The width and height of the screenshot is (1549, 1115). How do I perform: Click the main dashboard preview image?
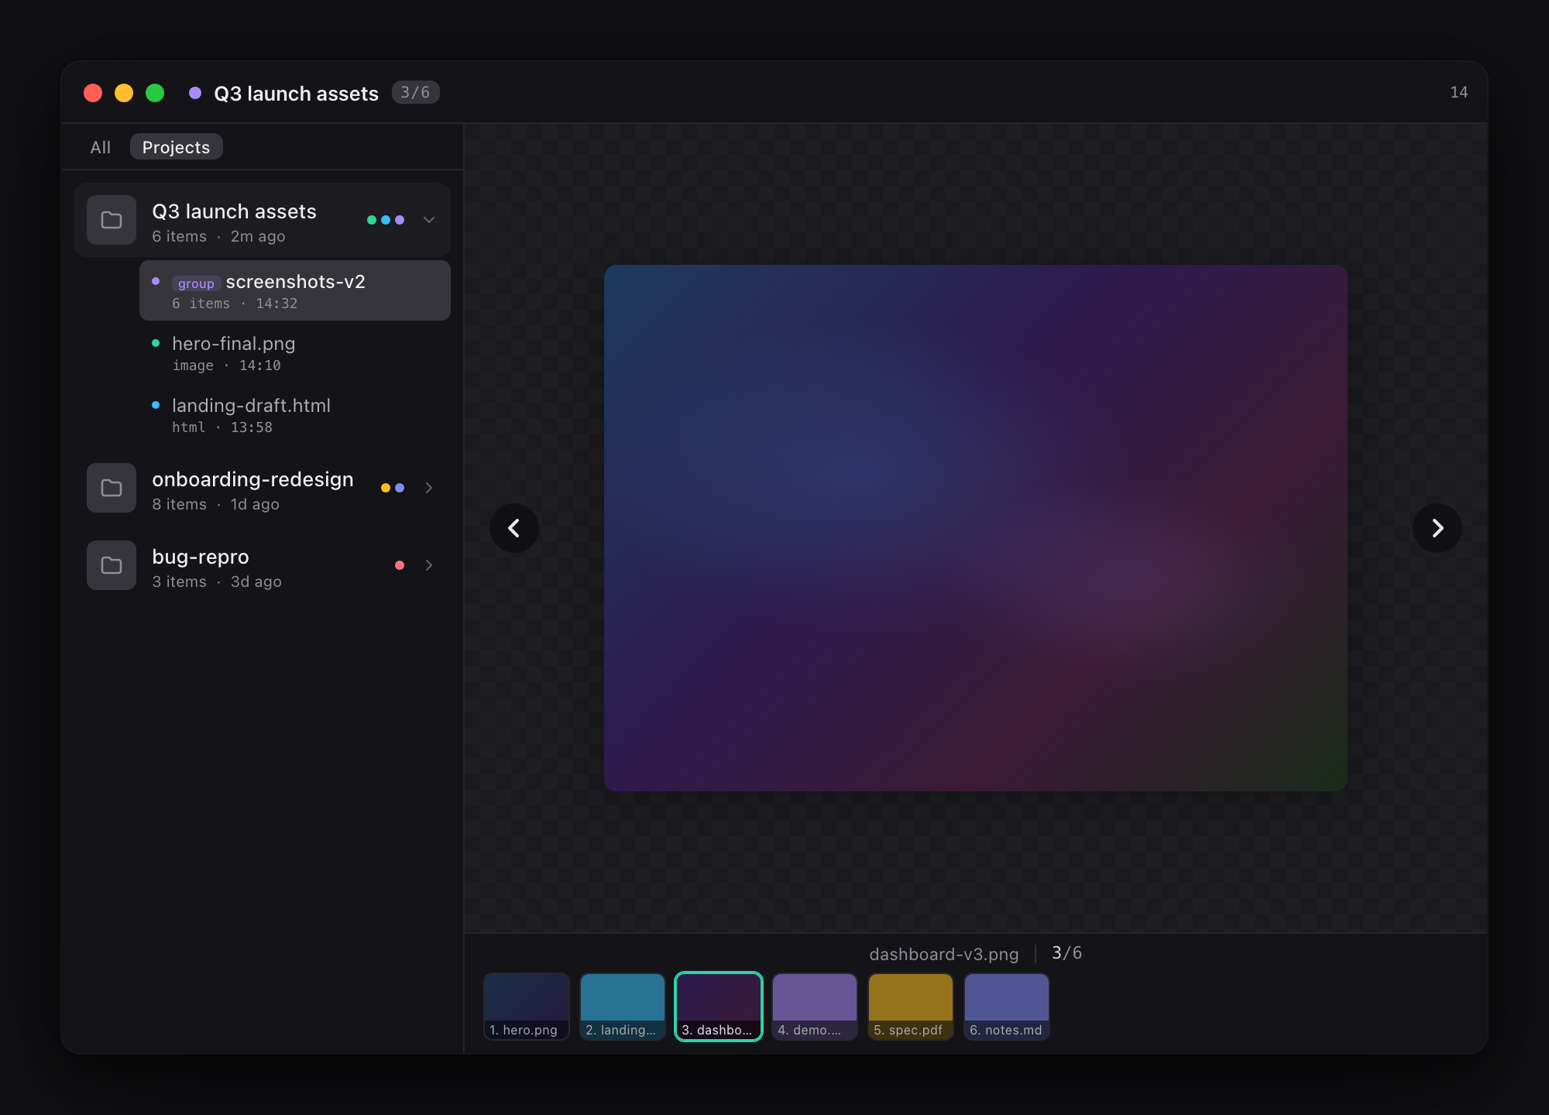click(976, 528)
